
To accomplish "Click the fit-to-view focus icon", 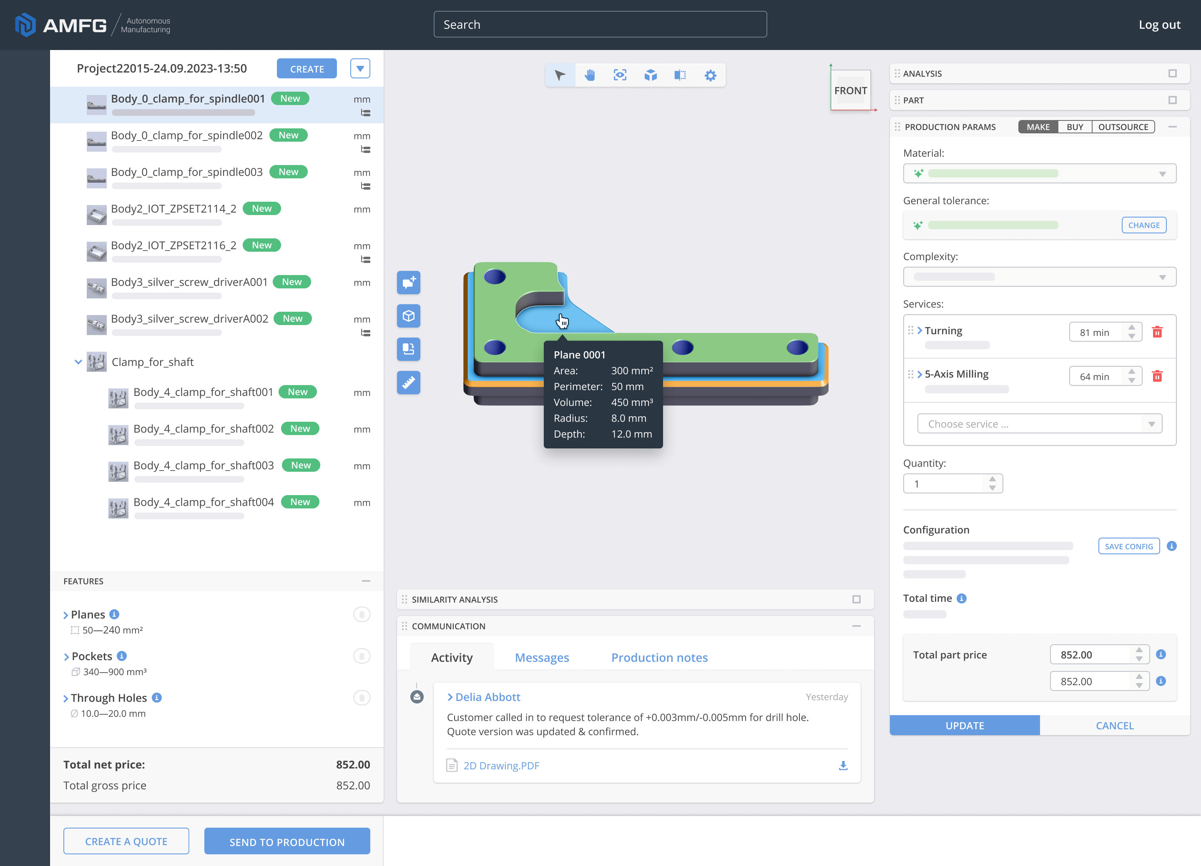I will point(620,75).
